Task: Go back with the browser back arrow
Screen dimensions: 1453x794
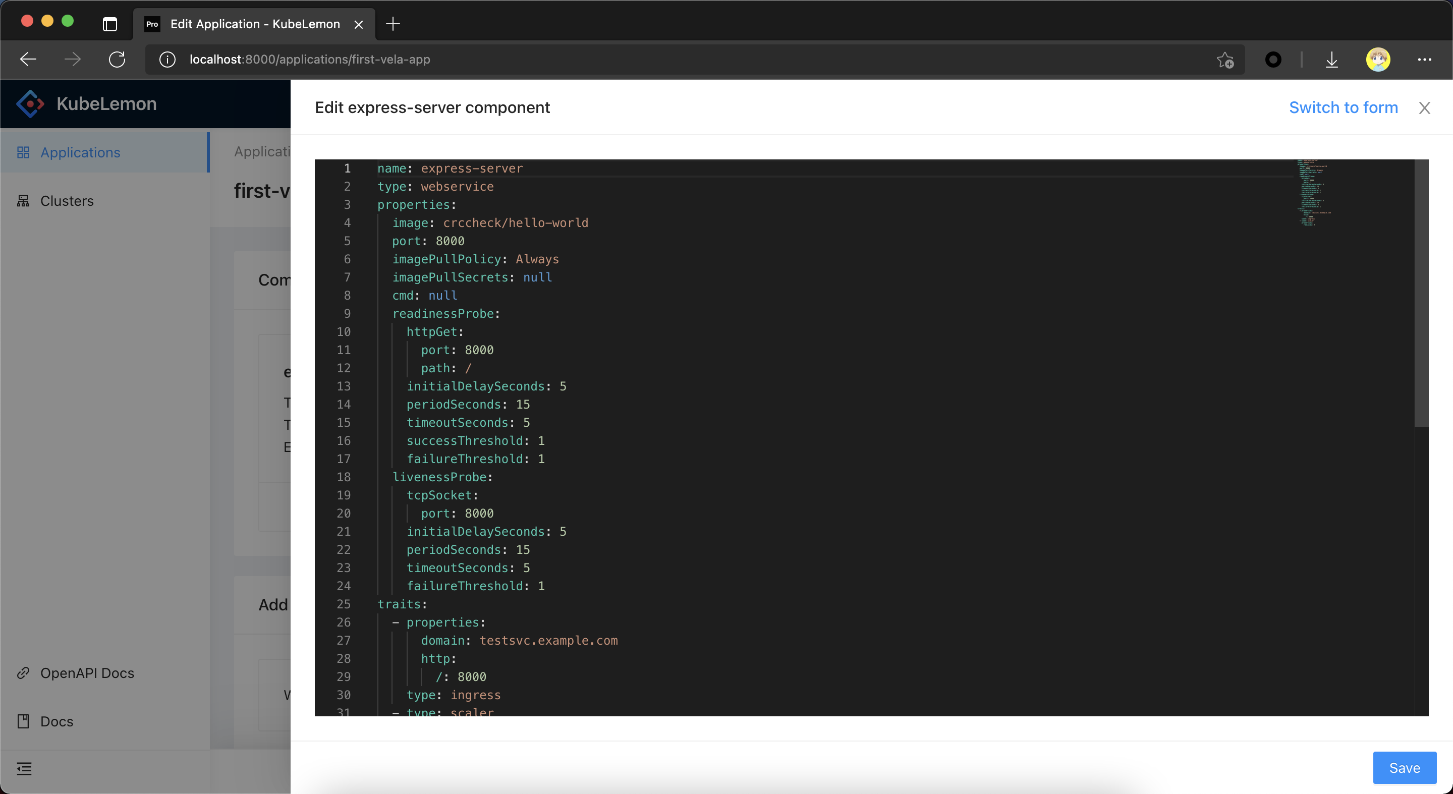Action: tap(28, 59)
